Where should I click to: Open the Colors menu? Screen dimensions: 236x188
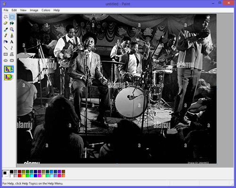(x=46, y=10)
